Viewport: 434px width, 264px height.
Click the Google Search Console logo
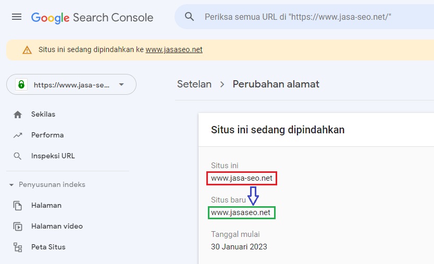click(x=92, y=18)
